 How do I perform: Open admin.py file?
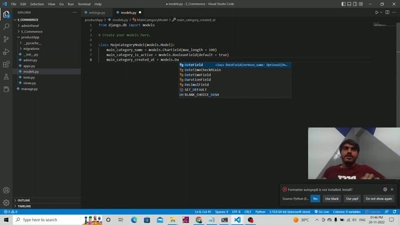[30, 60]
